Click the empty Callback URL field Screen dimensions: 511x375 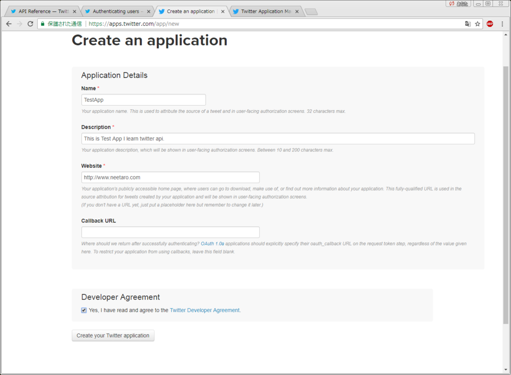[x=171, y=232]
